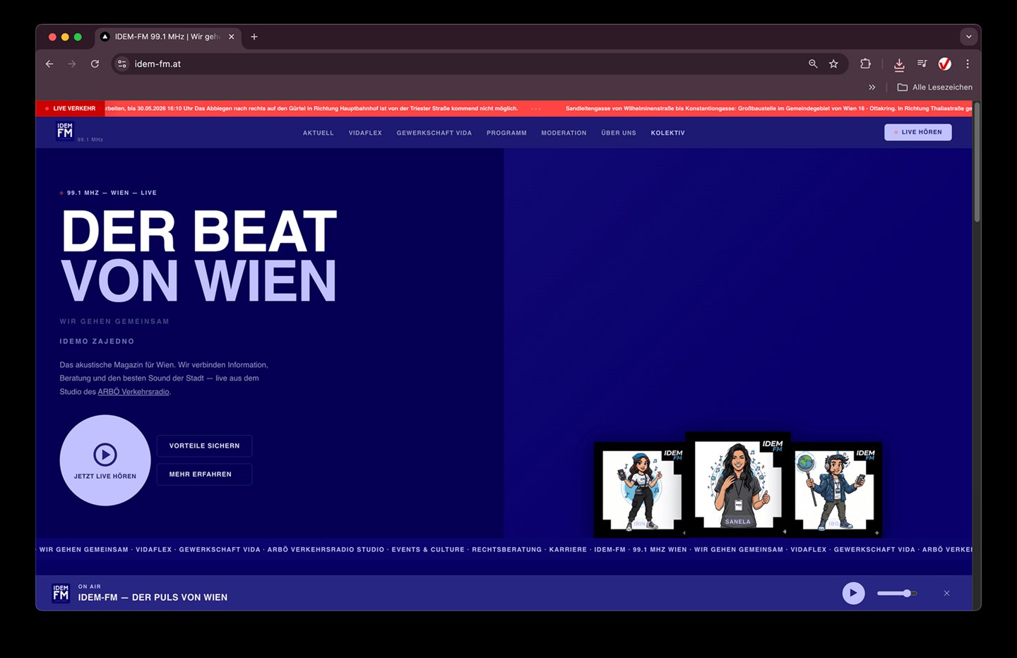Click KARRIERE in the scrolling marquee
The width and height of the screenshot is (1017, 658).
click(568, 549)
